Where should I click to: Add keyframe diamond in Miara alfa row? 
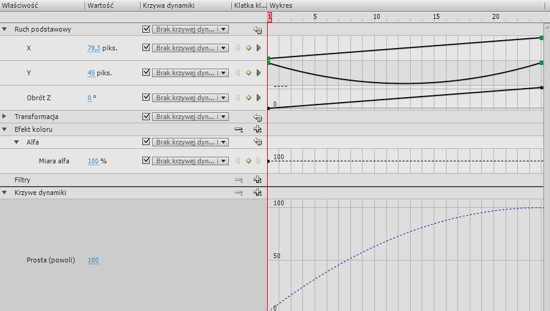248,161
